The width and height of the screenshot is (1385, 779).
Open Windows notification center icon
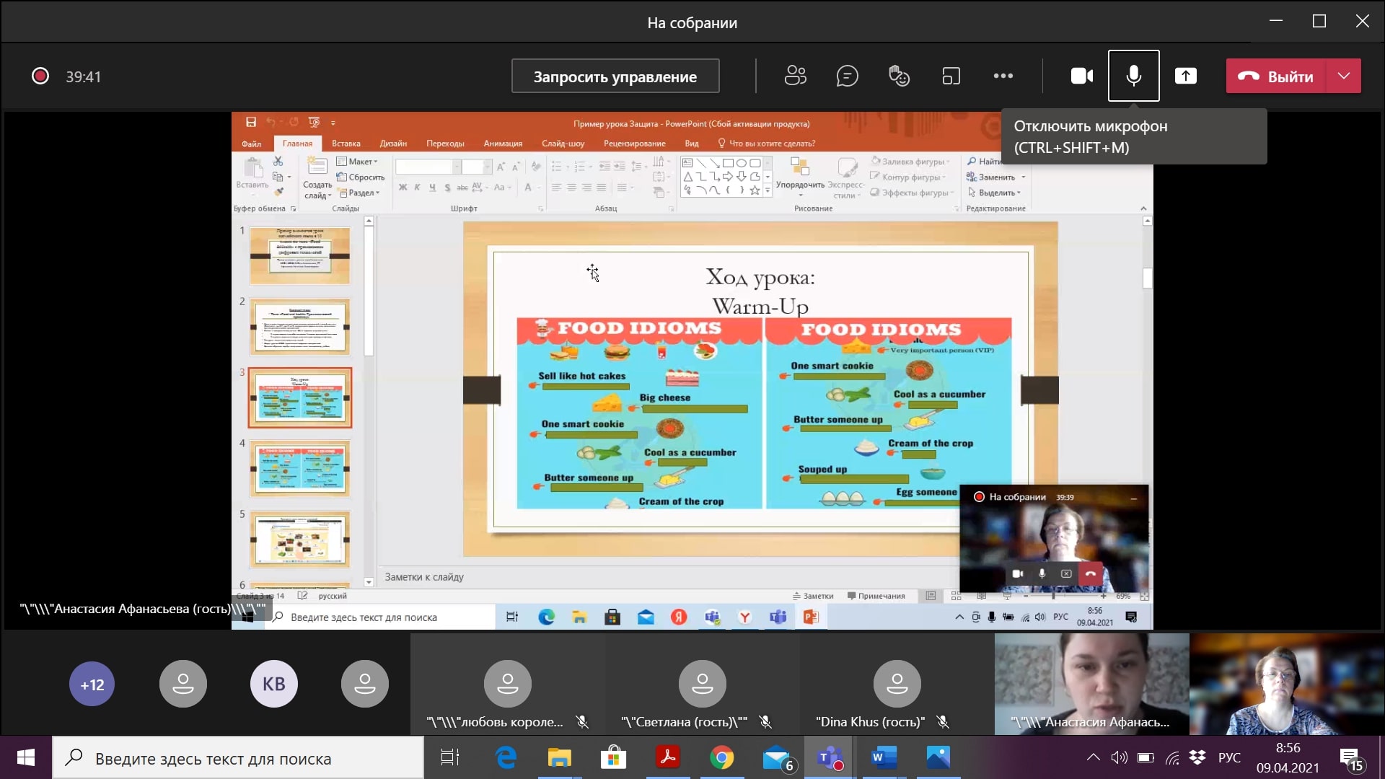point(1350,758)
